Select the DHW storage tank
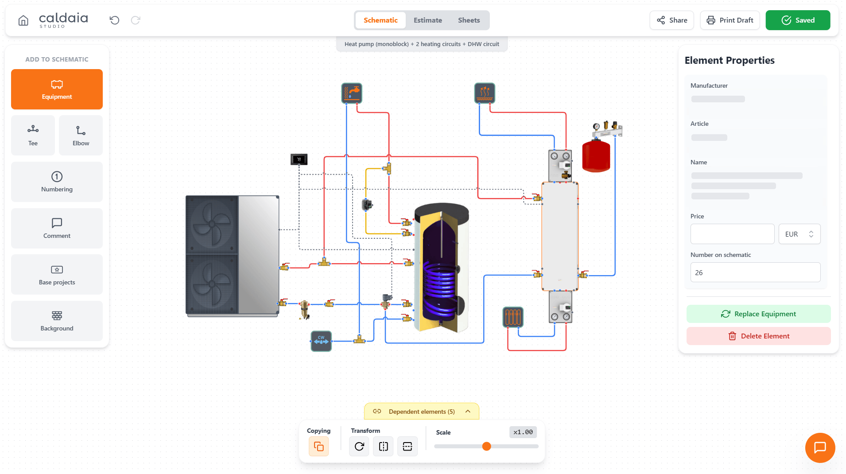 pyautogui.click(x=441, y=268)
